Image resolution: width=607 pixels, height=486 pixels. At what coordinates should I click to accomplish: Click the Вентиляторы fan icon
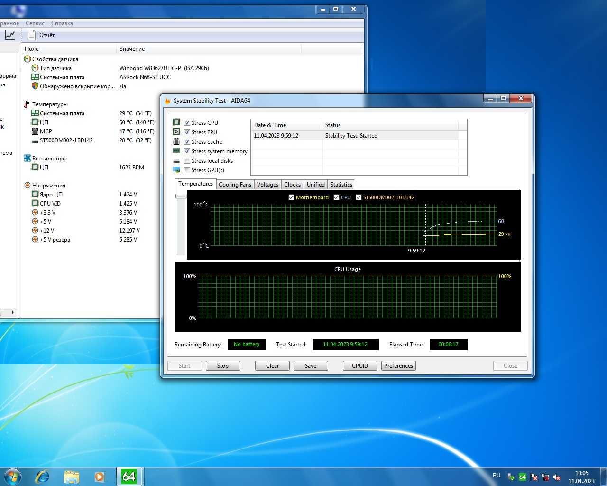(x=28, y=159)
